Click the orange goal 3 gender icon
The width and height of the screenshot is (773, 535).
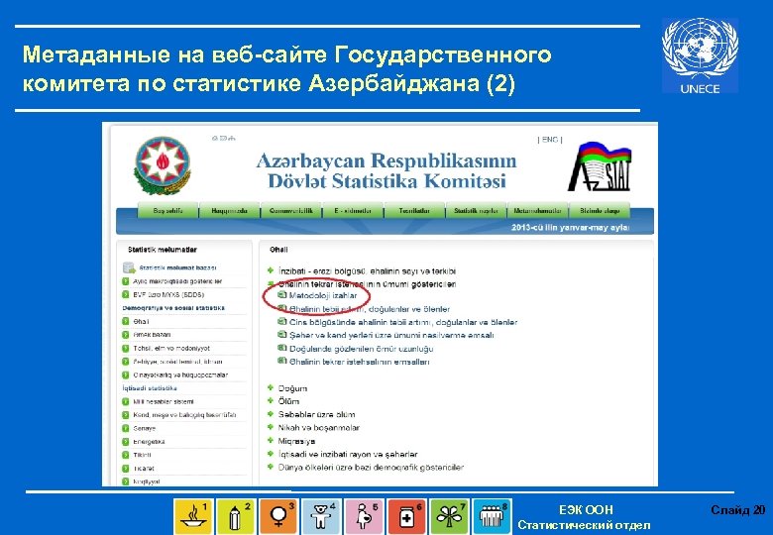coord(278,516)
